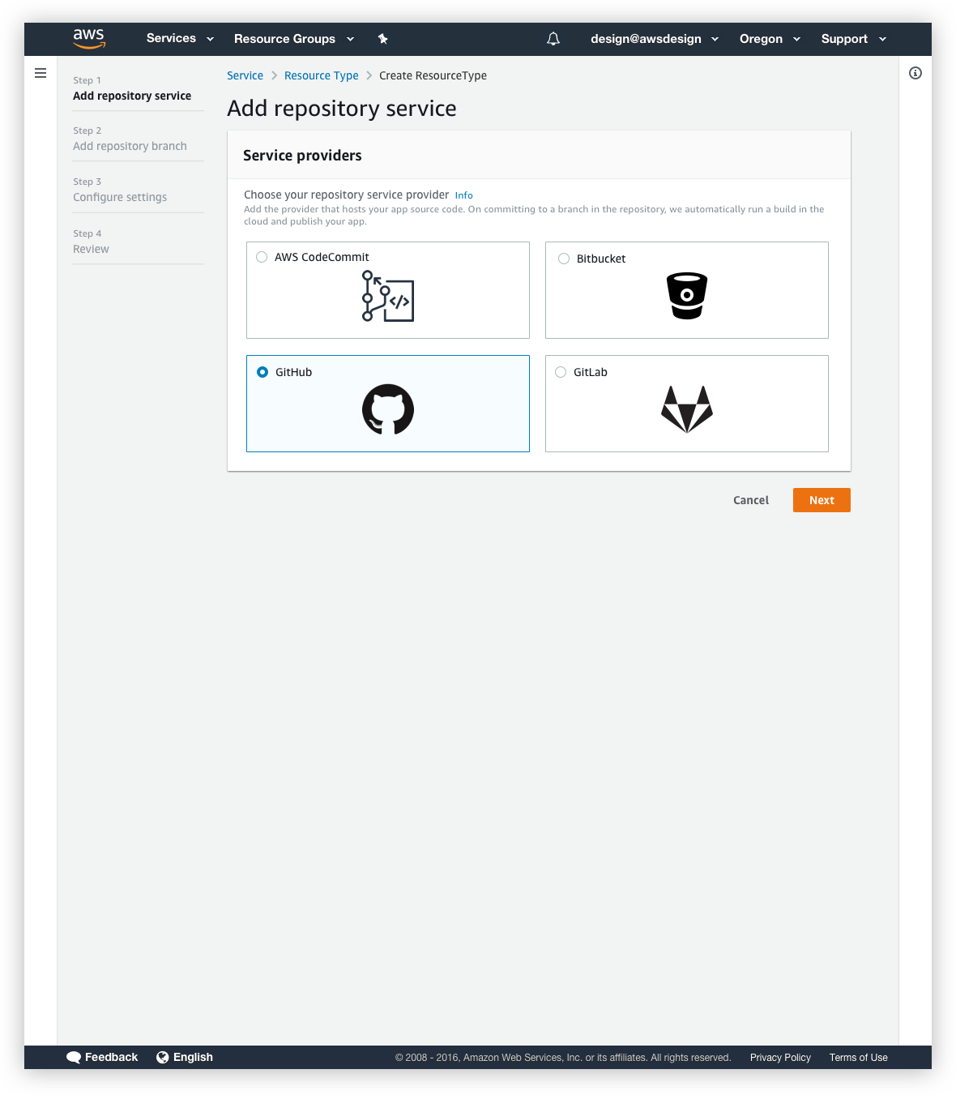956x1095 pixels.
Task: Click the AWS CodeCommit logo graphic
Action: [388, 296]
